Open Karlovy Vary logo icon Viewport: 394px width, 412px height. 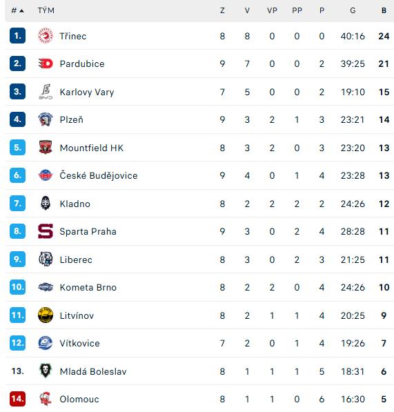click(x=46, y=92)
